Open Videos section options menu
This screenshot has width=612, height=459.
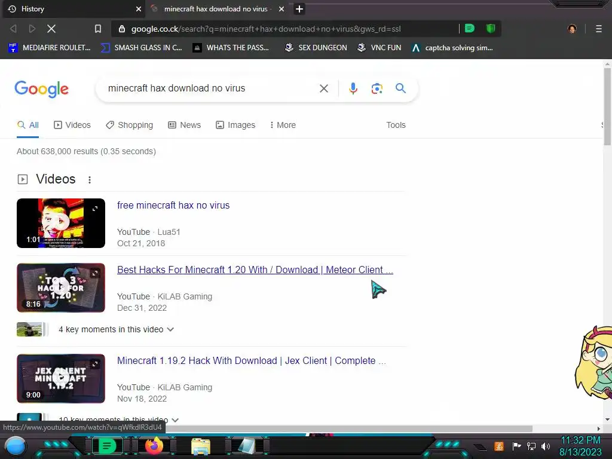coord(90,179)
